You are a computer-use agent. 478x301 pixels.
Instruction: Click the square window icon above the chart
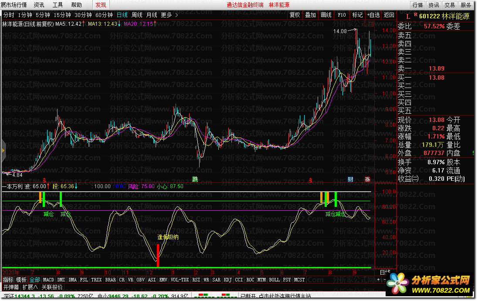(371, 24)
